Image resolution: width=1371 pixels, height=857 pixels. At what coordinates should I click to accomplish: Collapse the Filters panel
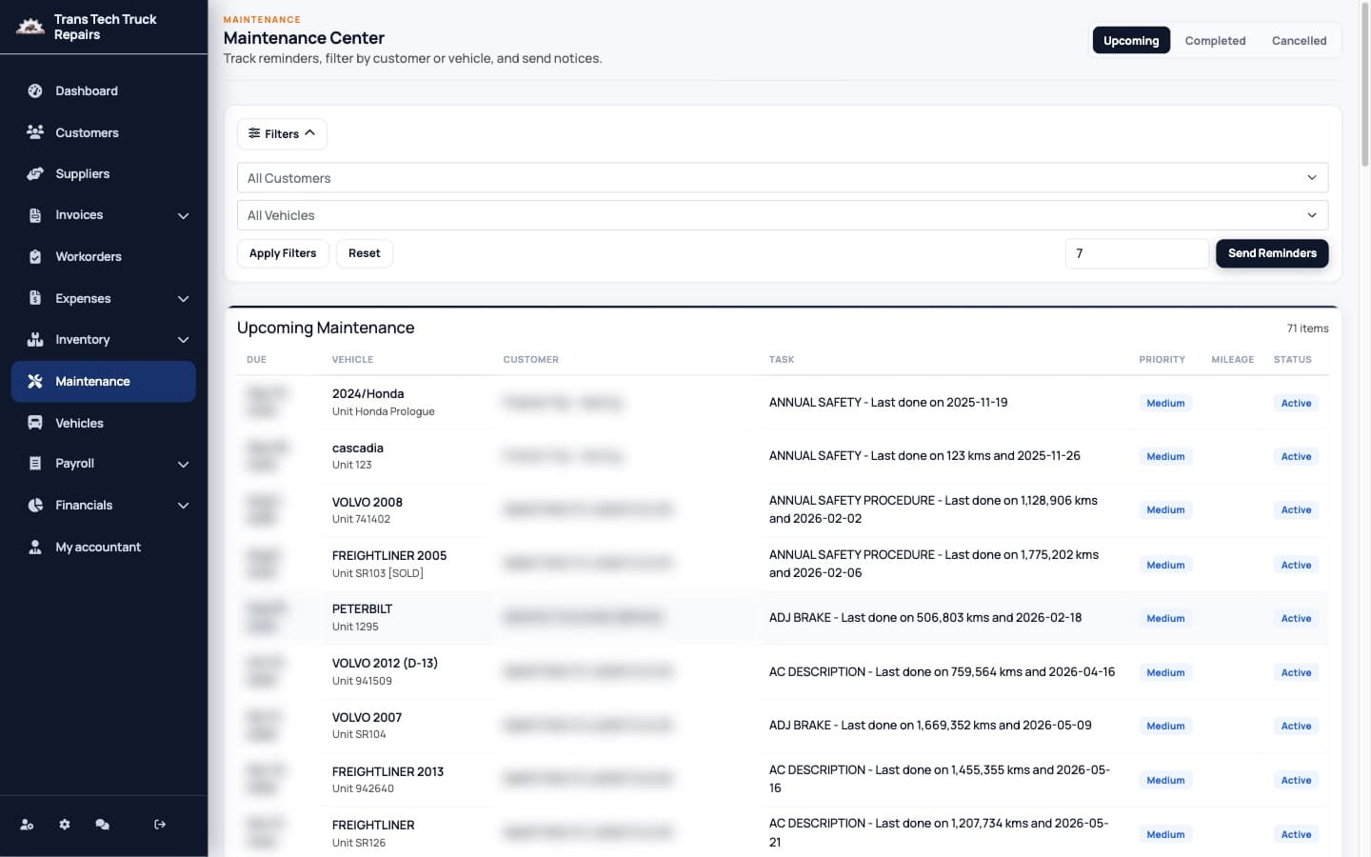pos(282,134)
